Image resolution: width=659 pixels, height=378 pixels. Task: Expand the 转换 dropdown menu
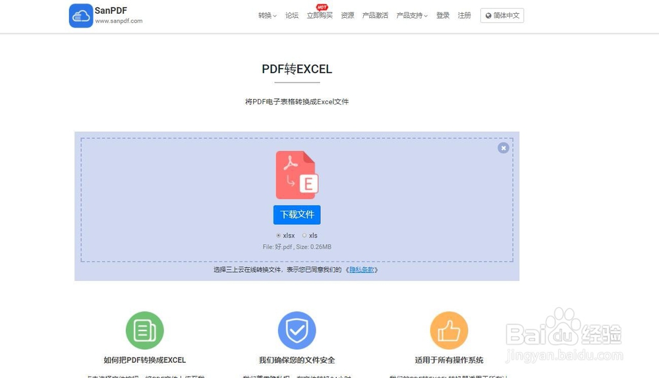[x=268, y=16]
